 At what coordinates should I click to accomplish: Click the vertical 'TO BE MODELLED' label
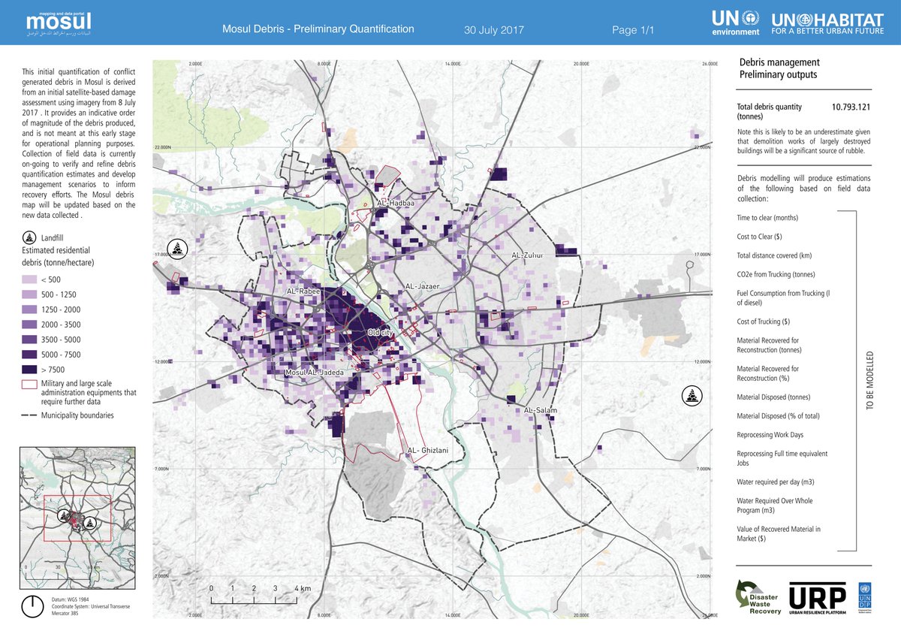tap(870, 379)
